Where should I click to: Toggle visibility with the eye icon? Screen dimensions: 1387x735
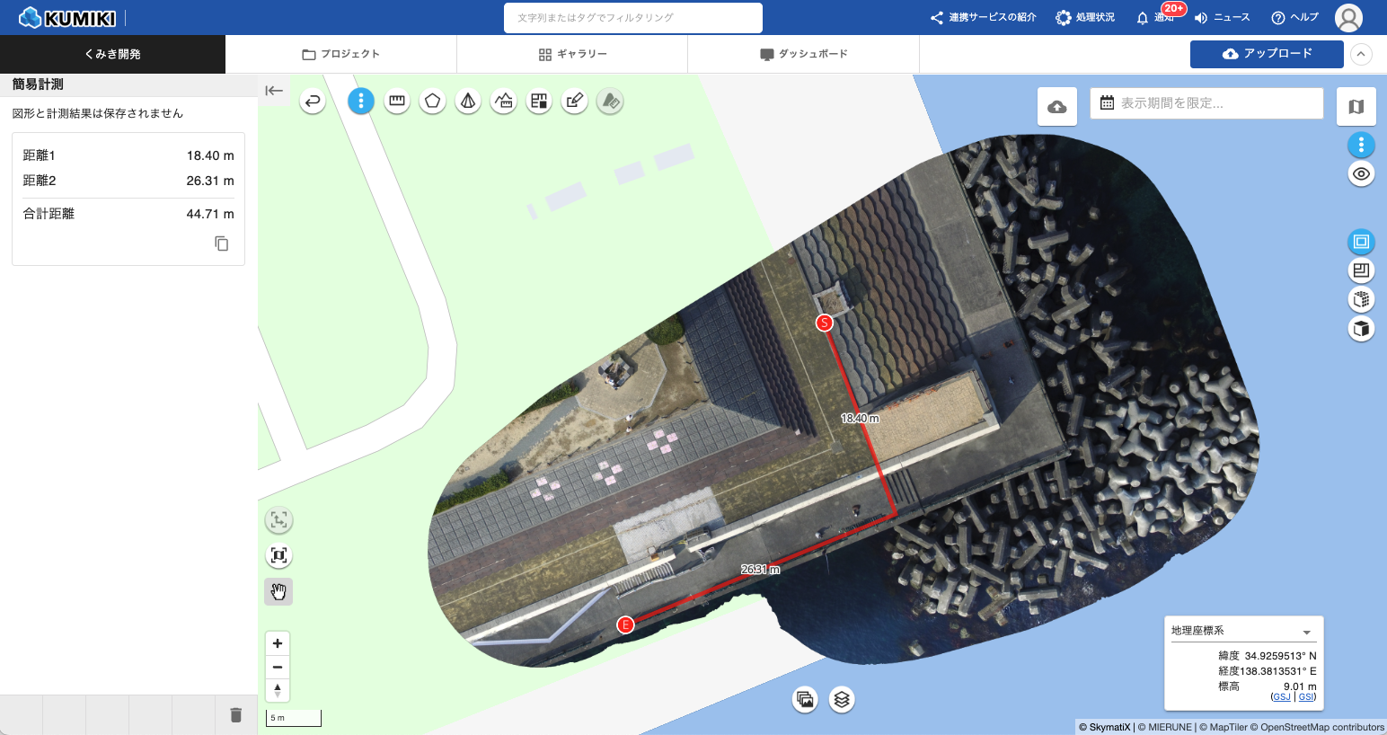1361,174
